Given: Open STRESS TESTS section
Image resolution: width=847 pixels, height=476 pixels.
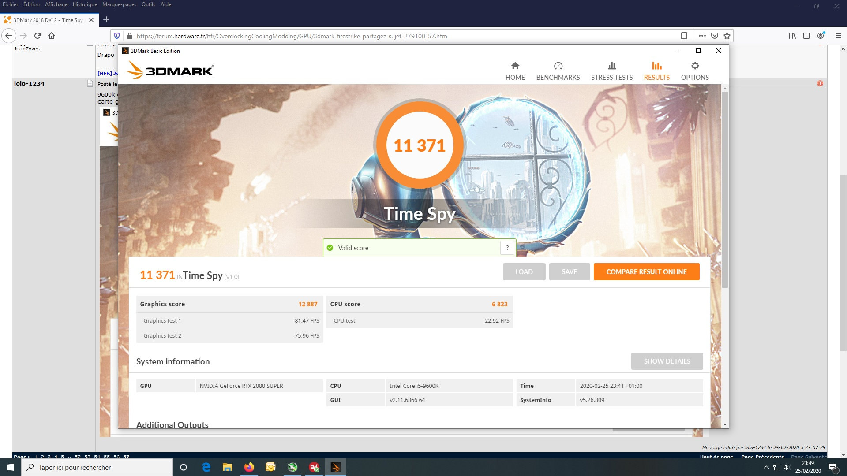Looking at the screenshot, I should point(611,71).
